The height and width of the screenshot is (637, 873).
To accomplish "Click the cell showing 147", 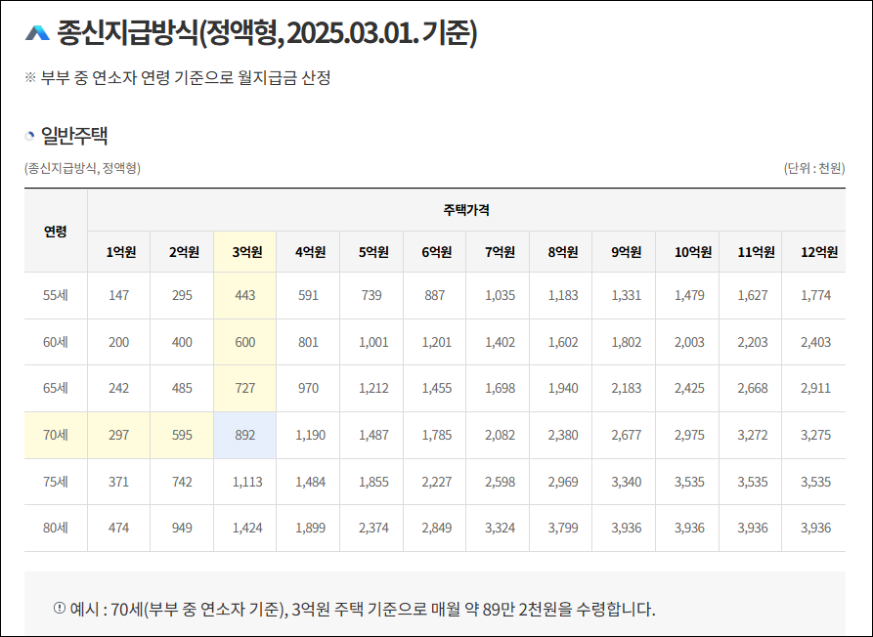I will (x=118, y=295).
